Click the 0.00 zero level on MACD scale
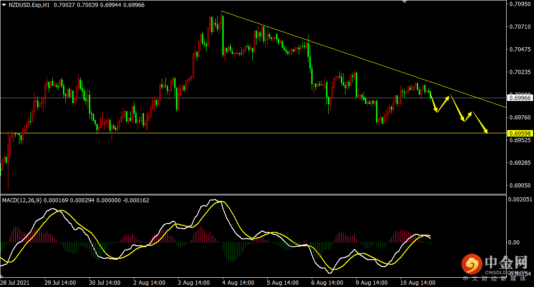 coord(514,243)
